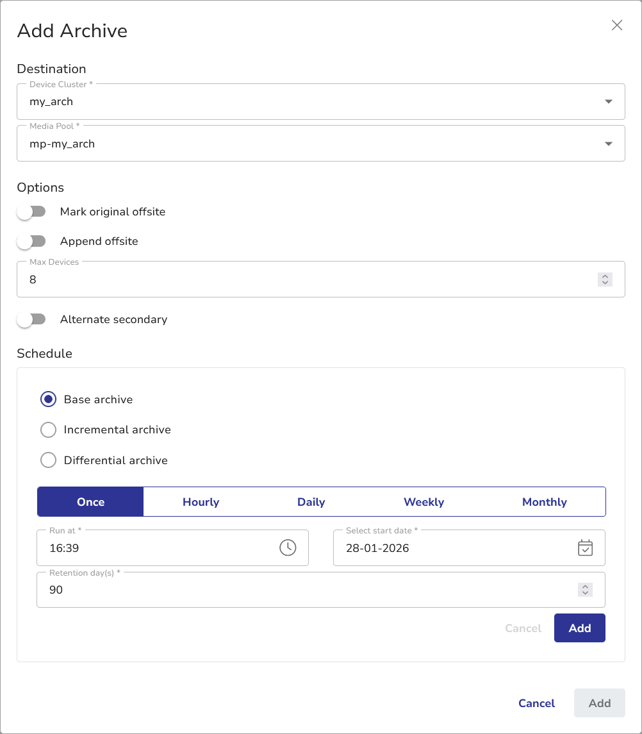Switch to the Hourly schedule tab
Image resolution: width=642 pixels, height=734 pixels.
[201, 502]
